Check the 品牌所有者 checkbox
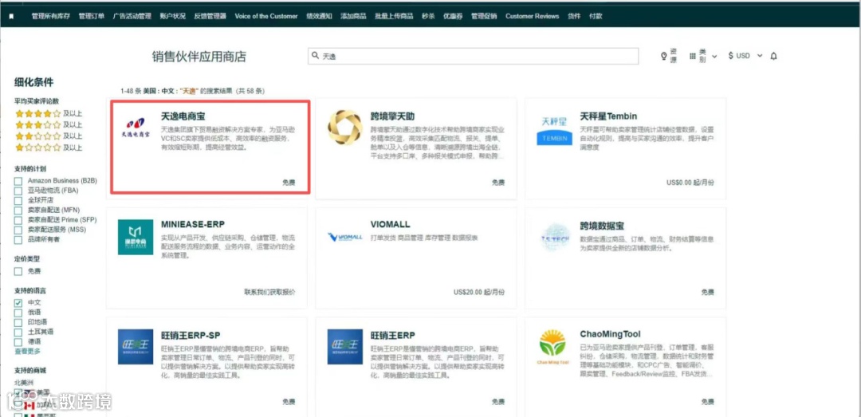The height and width of the screenshot is (417, 861). 18,239
